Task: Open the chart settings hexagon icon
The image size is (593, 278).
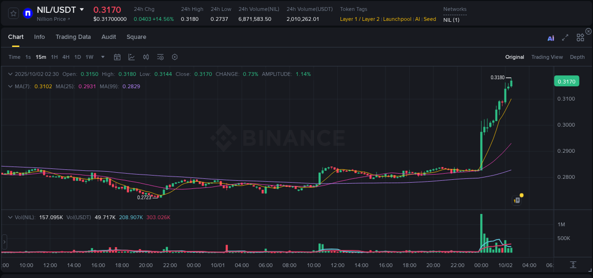Action: (175, 57)
